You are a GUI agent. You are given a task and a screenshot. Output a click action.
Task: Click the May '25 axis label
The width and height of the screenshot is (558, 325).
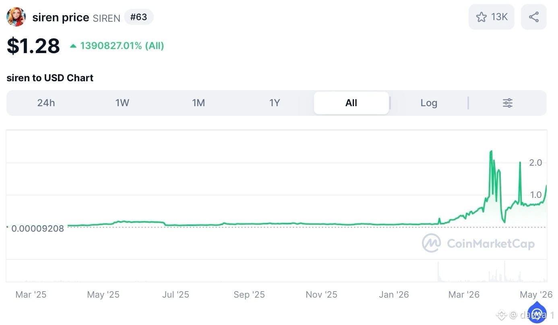click(103, 294)
